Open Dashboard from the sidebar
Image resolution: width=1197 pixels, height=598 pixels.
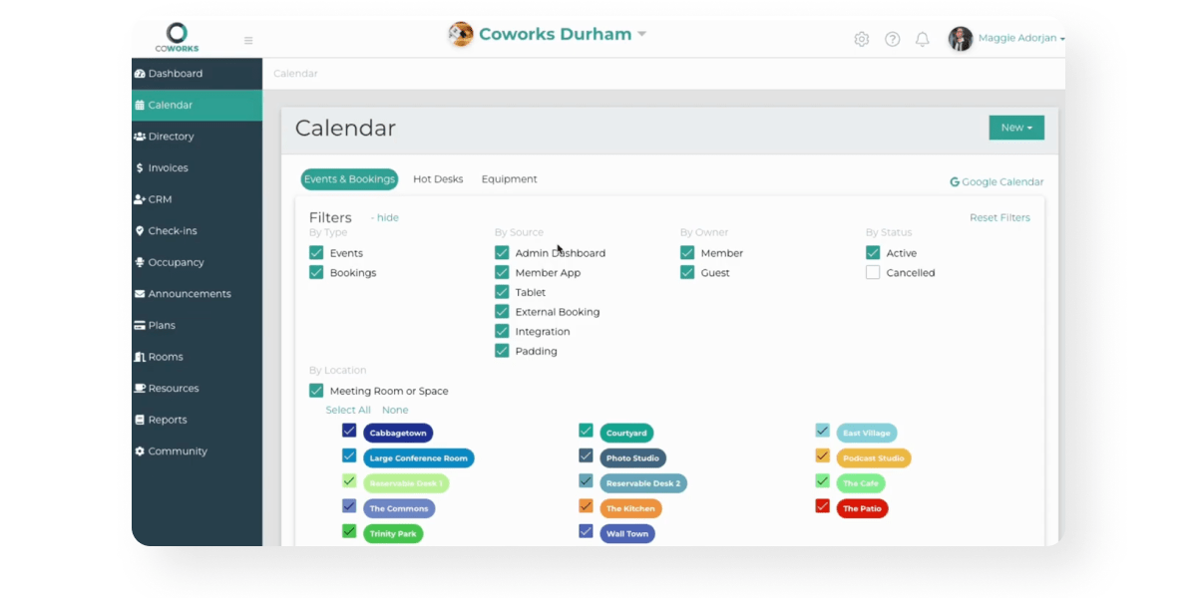point(175,74)
